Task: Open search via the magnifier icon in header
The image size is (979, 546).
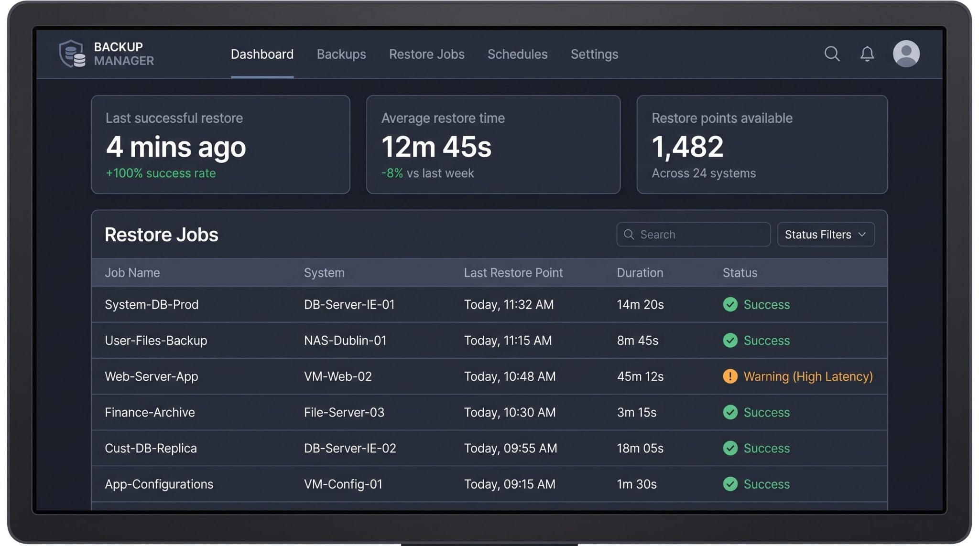Action: coord(832,54)
